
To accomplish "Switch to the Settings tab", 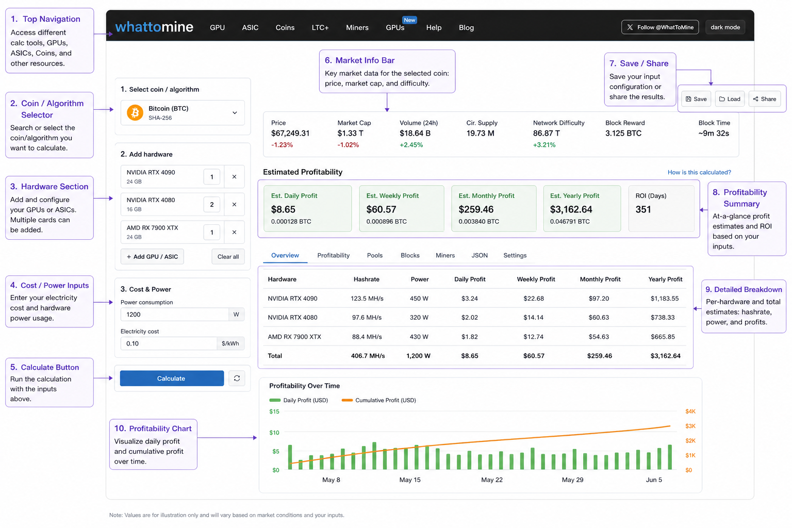I will [515, 255].
